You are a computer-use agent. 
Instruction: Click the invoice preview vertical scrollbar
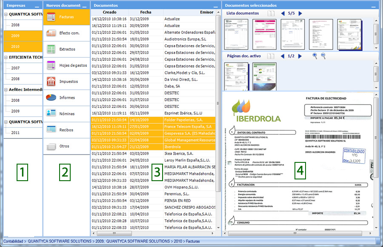pyautogui.click(x=376, y=138)
